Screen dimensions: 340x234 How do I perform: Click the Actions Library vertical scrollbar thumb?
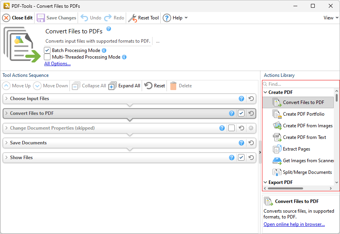pos(337,97)
